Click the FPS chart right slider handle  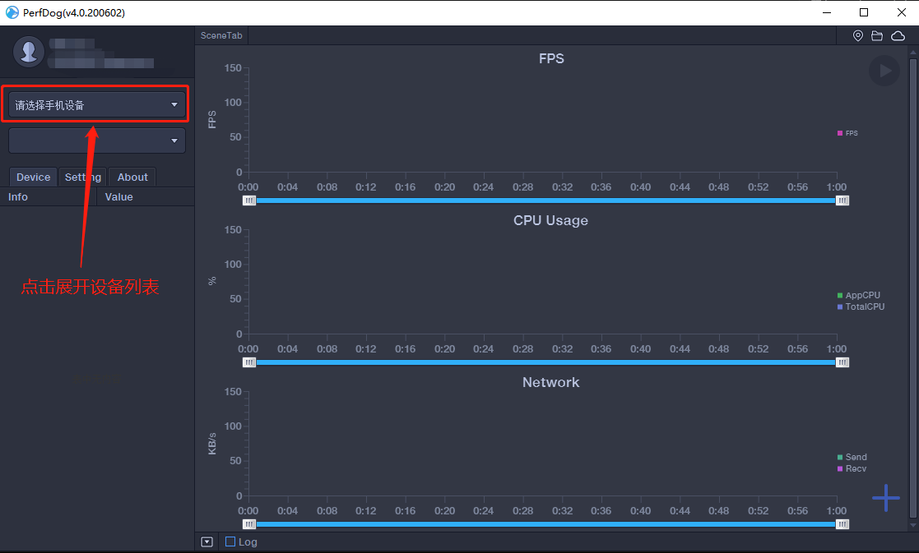coord(842,200)
